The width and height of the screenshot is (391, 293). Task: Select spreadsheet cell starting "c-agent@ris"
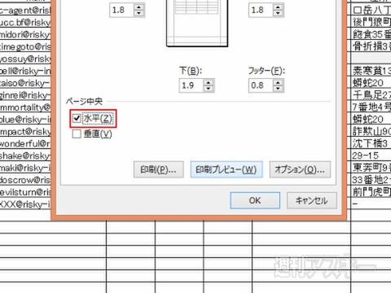pyautogui.click(x=25, y=11)
